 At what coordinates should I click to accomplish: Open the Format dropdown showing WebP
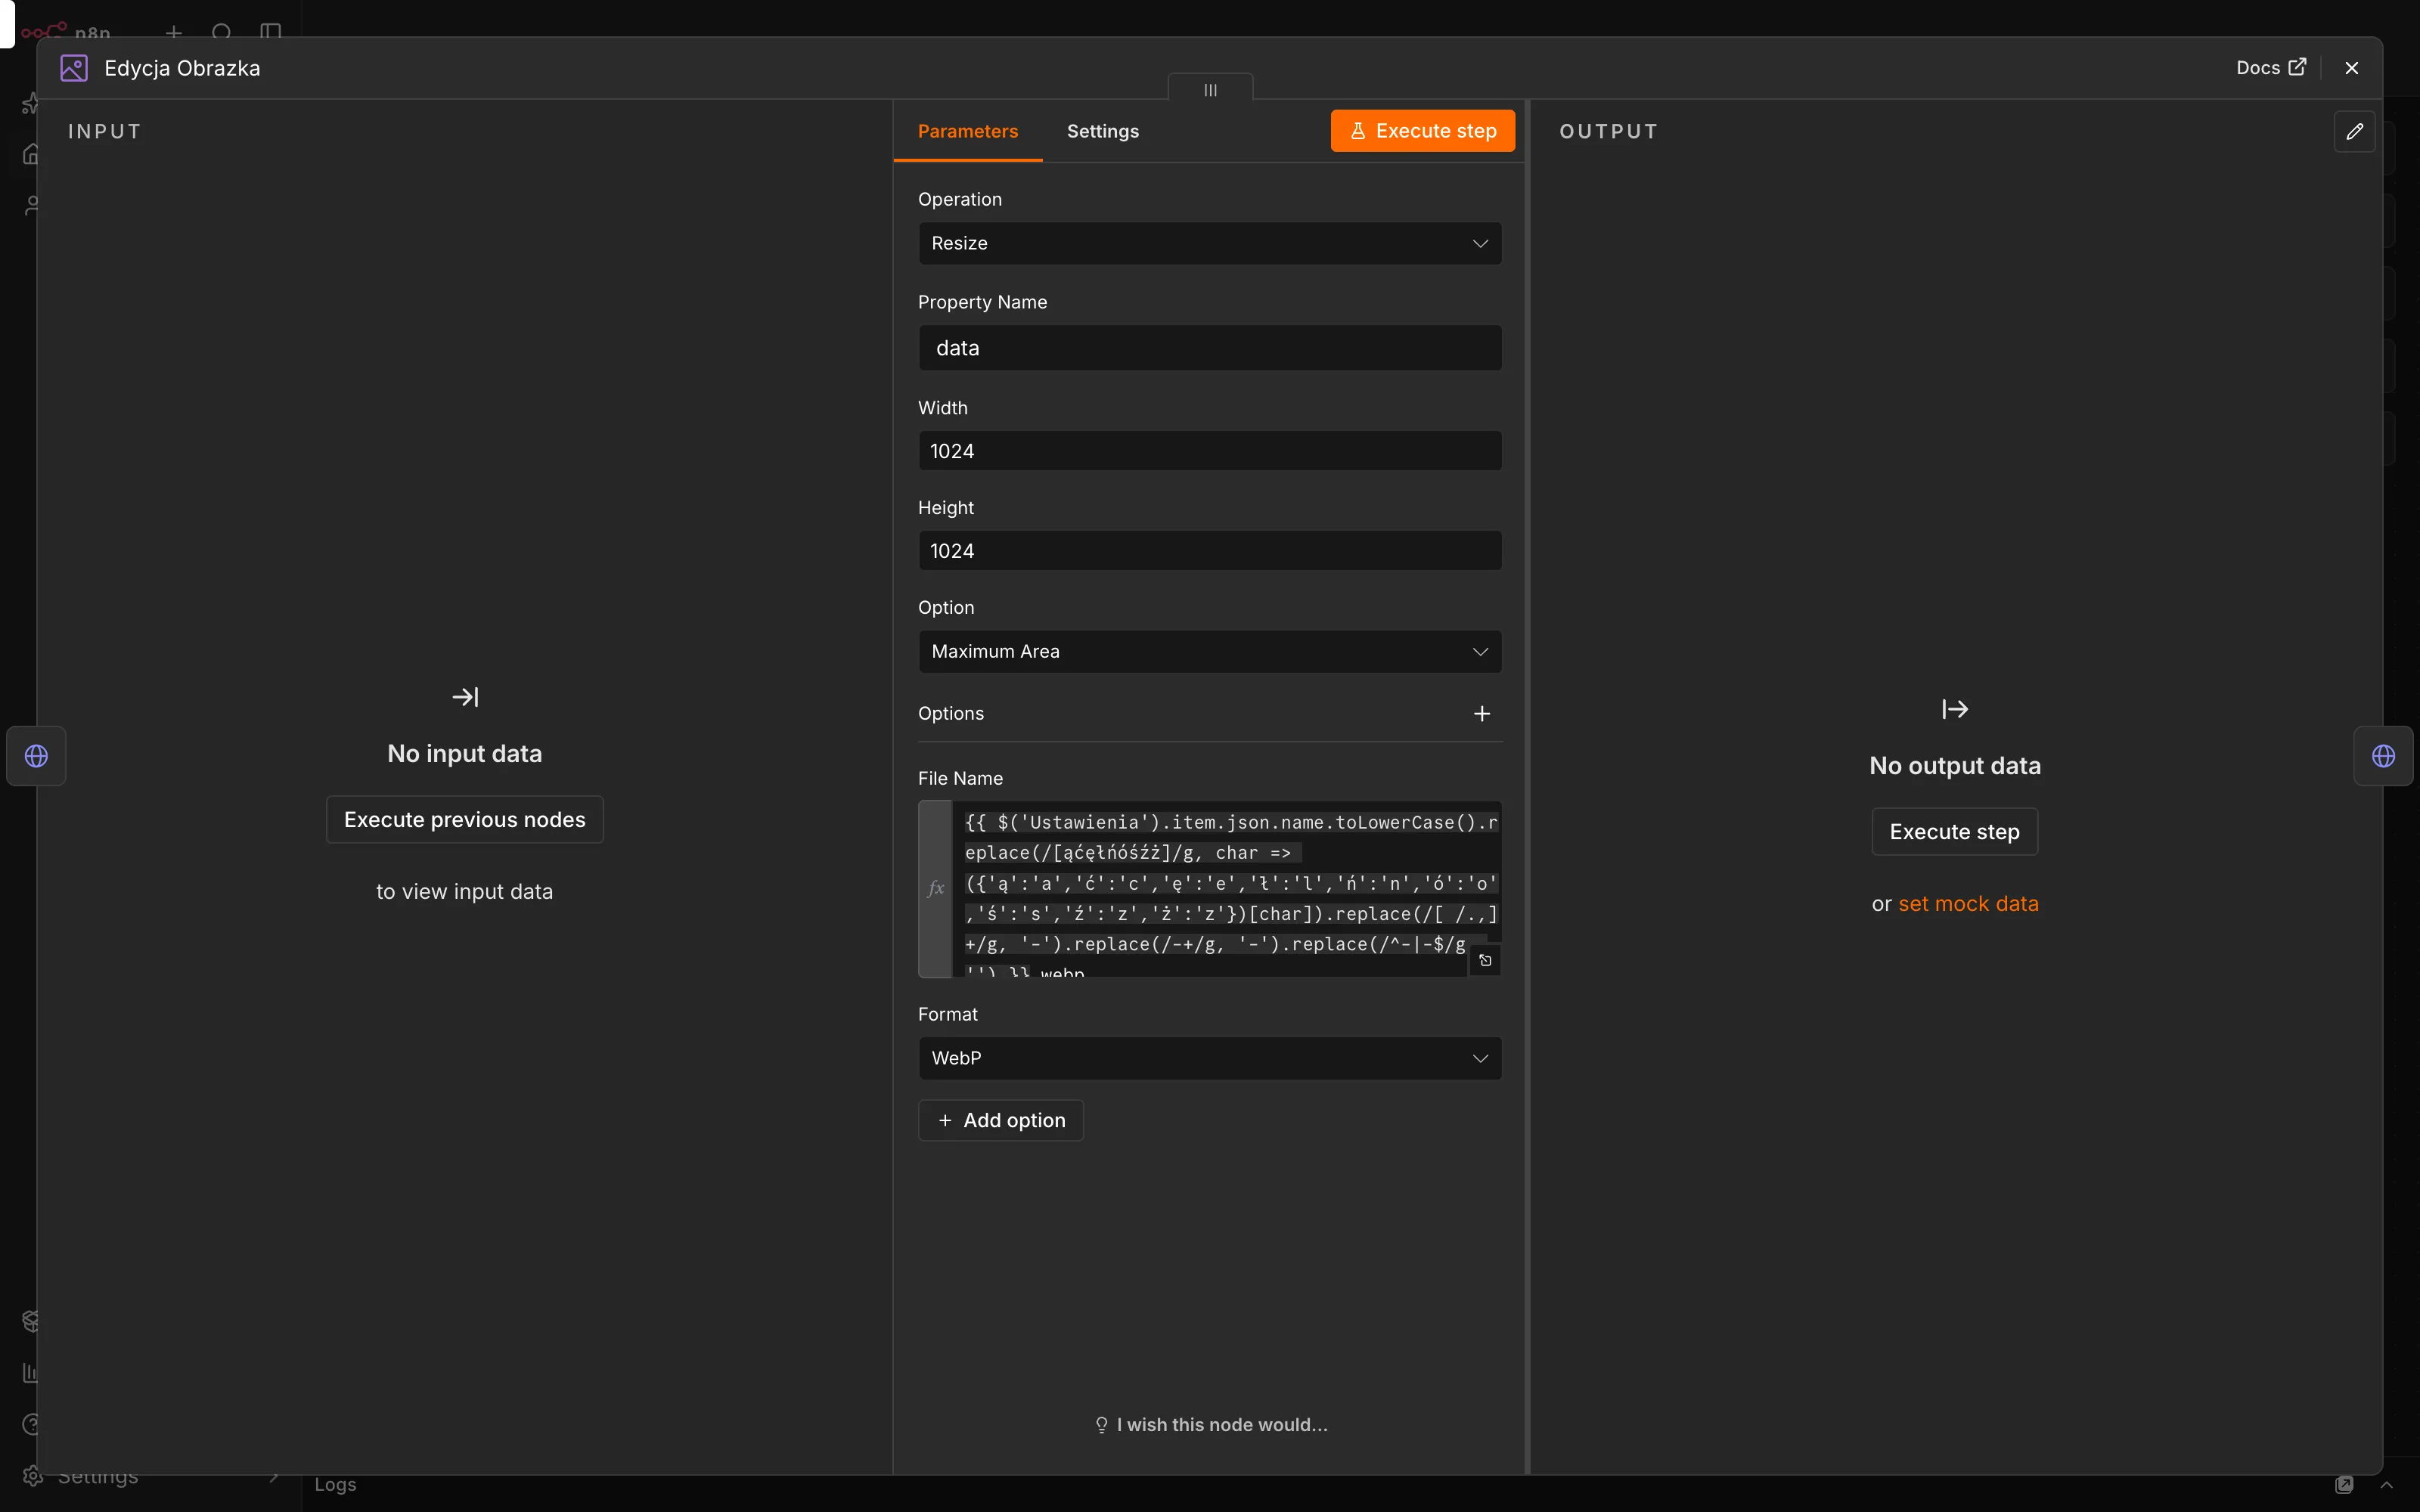coord(1210,1058)
